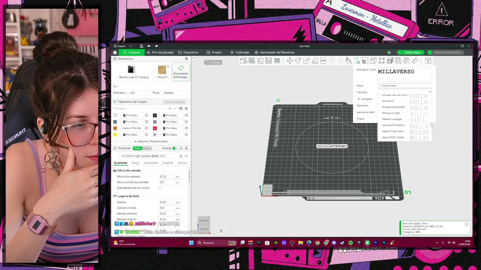Image resolution: width=481 pixels, height=270 pixels.
Task: Add a filament with plus icon
Action: (170, 108)
